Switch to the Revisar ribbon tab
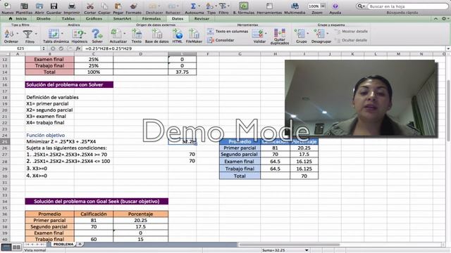The height and width of the screenshot is (253, 451). pyautogui.click(x=202, y=19)
